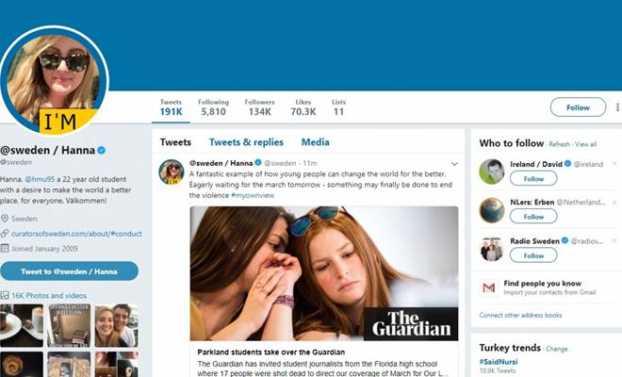Click the #myownview hashtag
This screenshot has width=622, height=377.
click(x=253, y=195)
